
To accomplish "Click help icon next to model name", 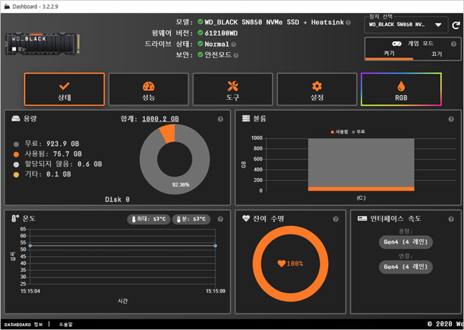I will point(348,23).
